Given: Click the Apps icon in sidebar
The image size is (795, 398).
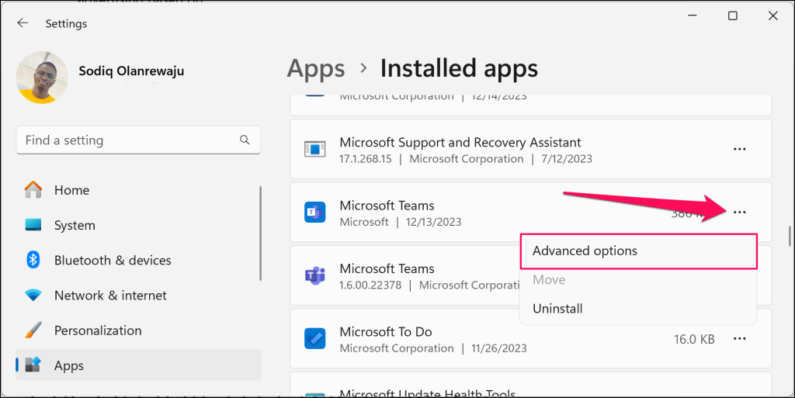Looking at the screenshot, I should click(x=33, y=365).
